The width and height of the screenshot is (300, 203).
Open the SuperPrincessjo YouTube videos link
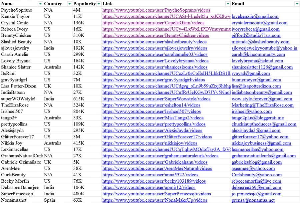pyautogui.click(x=157, y=194)
